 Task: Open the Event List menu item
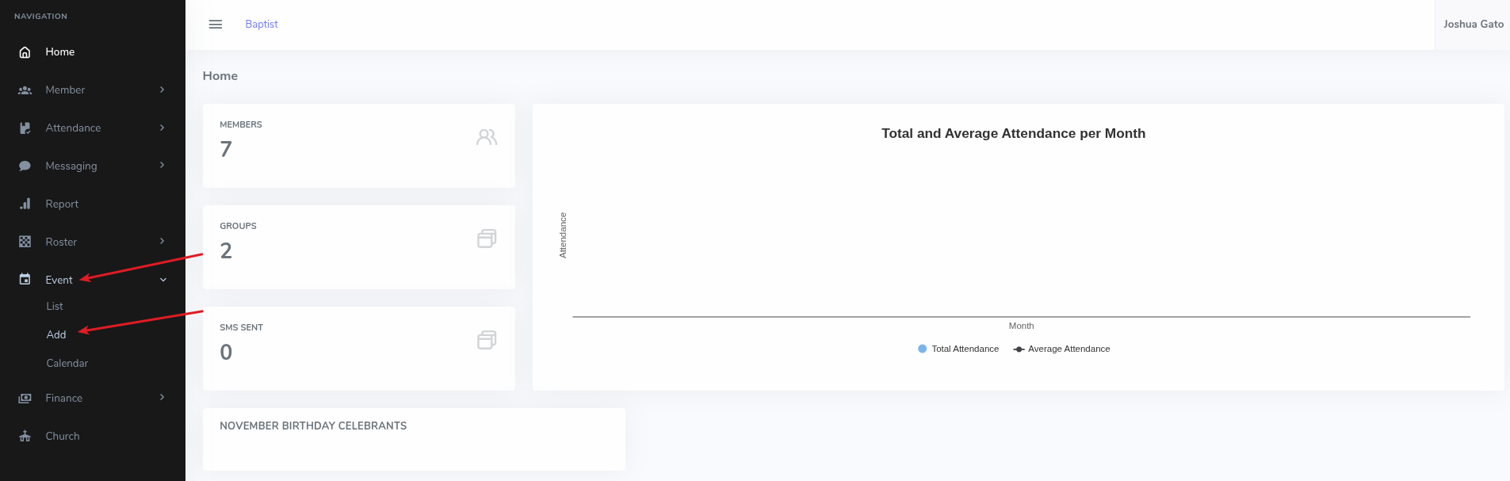click(55, 307)
